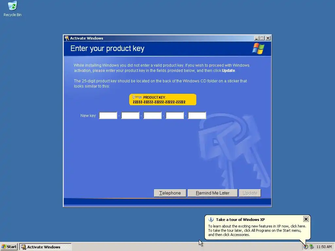The height and width of the screenshot is (251, 335).
Task: Click the Windows flag logo in the header
Action: pyautogui.click(x=258, y=48)
